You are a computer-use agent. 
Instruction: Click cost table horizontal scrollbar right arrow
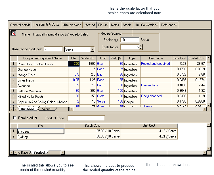point(205,153)
